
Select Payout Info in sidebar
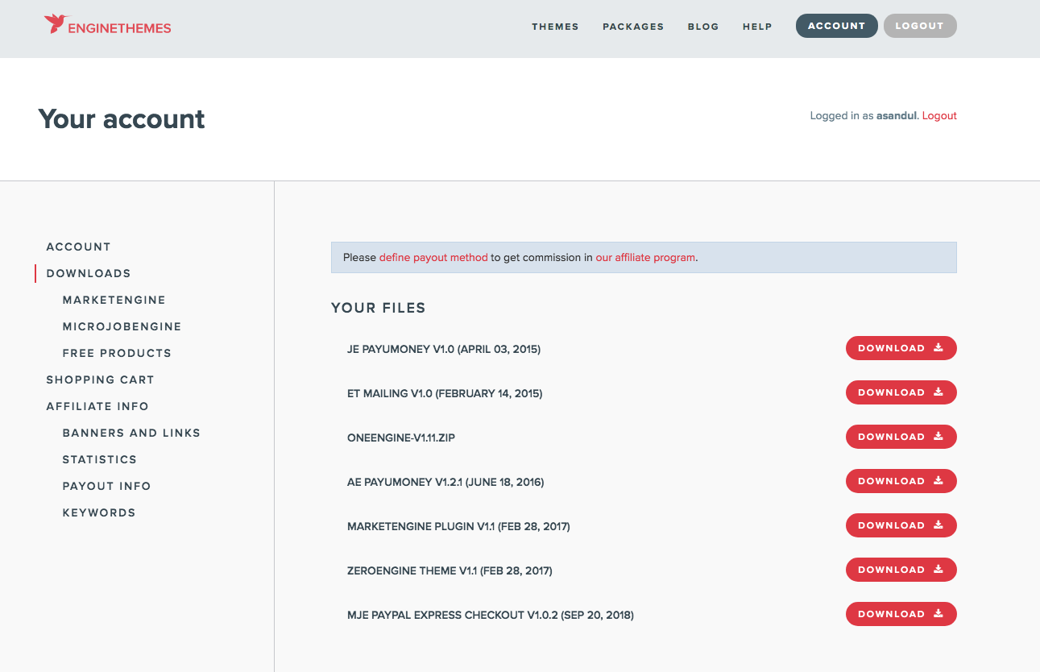[106, 486]
